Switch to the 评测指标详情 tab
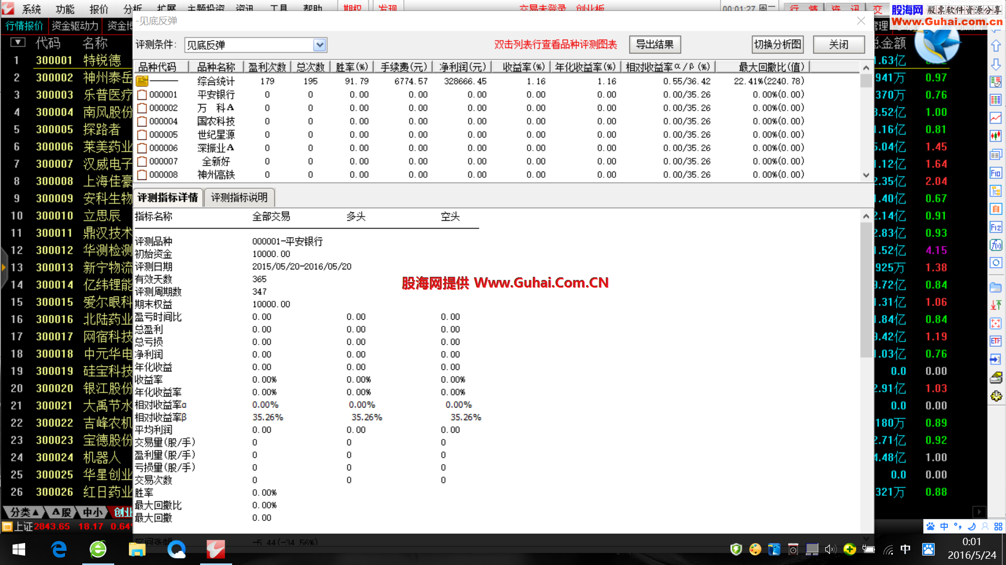The width and height of the screenshot is (1006, 565). pos(168,198)
